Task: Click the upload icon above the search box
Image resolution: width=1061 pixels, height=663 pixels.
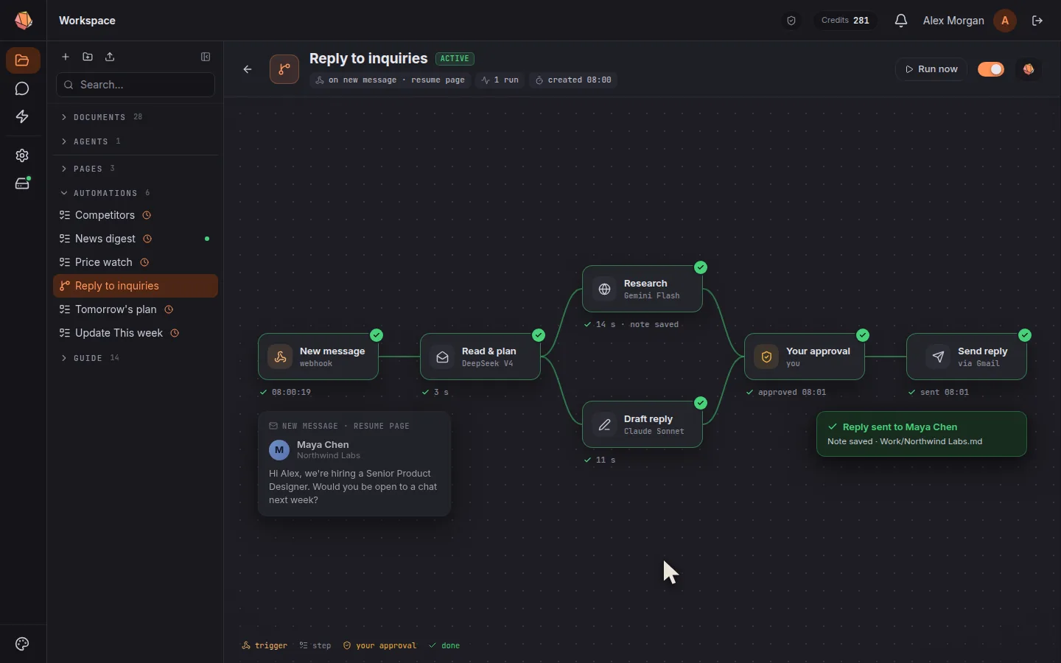Action: point(110,57)
